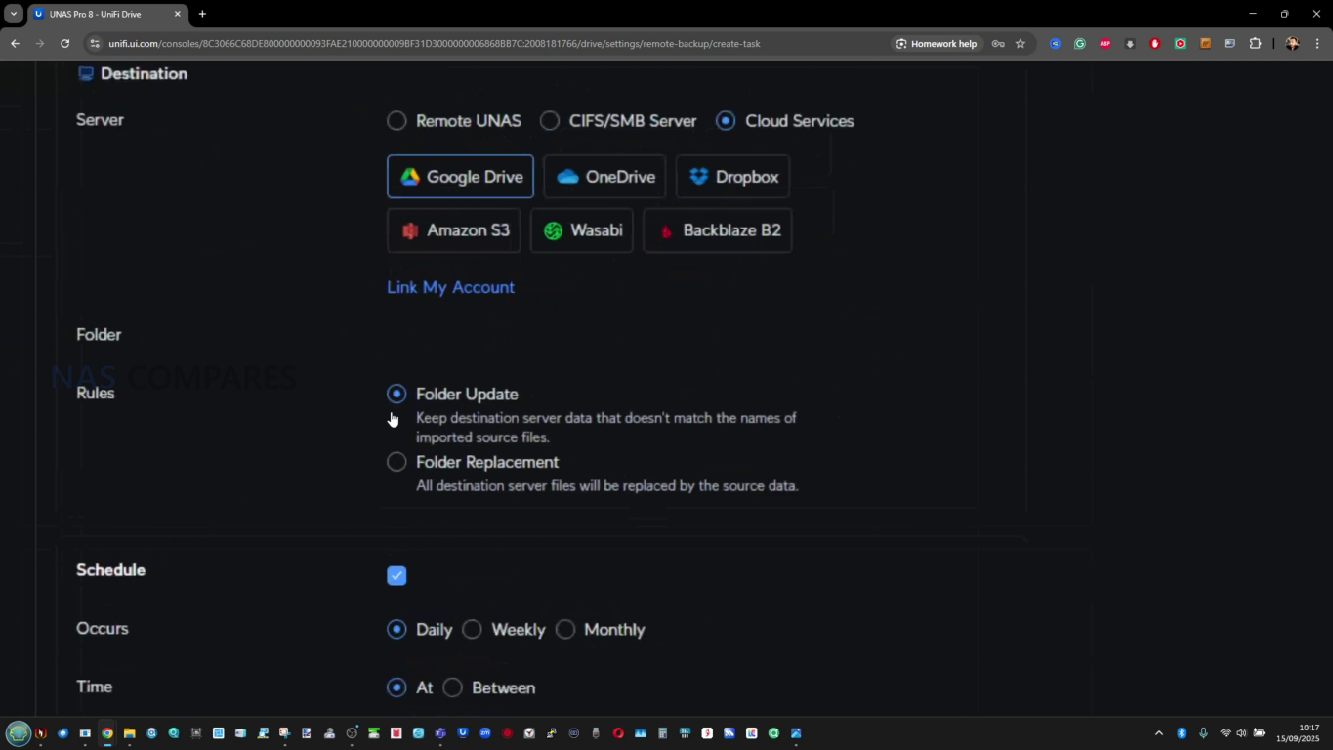Bookmark this page with the star icon
Screen dimensions: 1333x750
(x=1021, y=44)
